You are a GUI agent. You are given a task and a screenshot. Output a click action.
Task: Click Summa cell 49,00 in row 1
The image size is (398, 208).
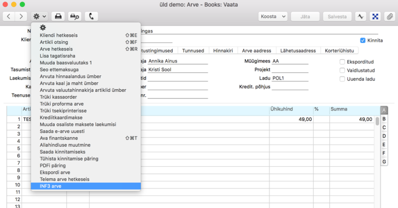352,119
